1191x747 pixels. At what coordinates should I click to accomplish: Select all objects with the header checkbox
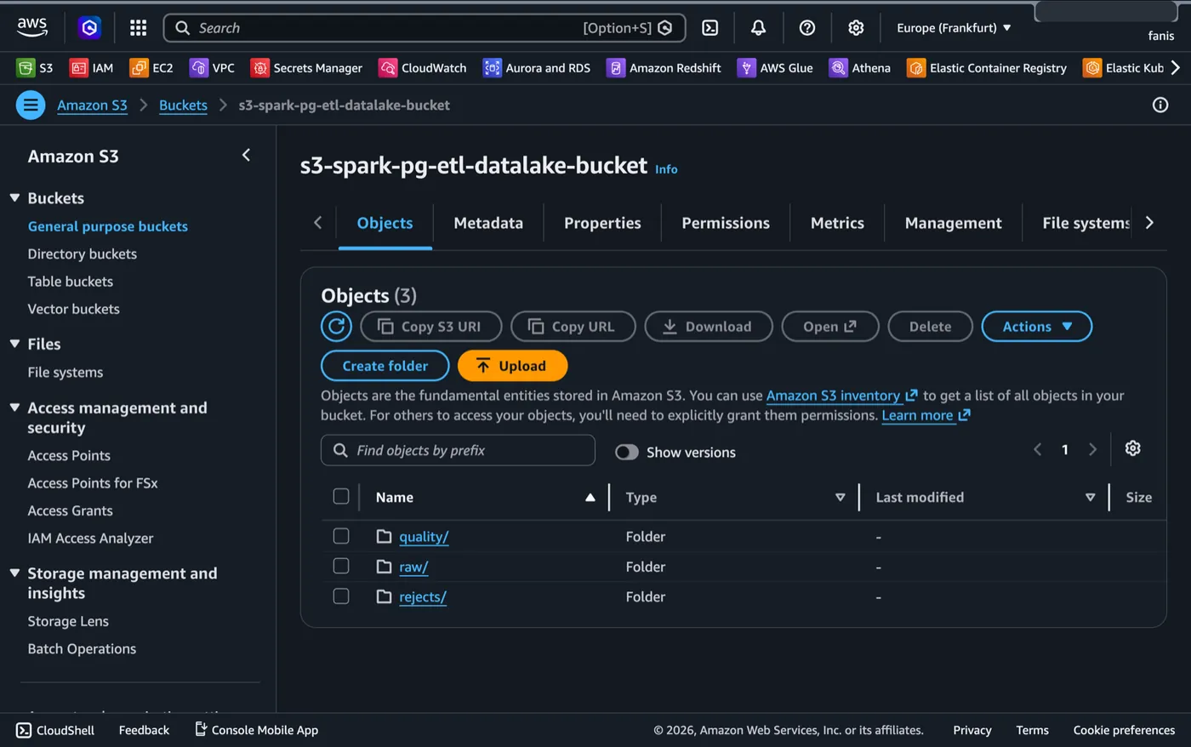341,496
